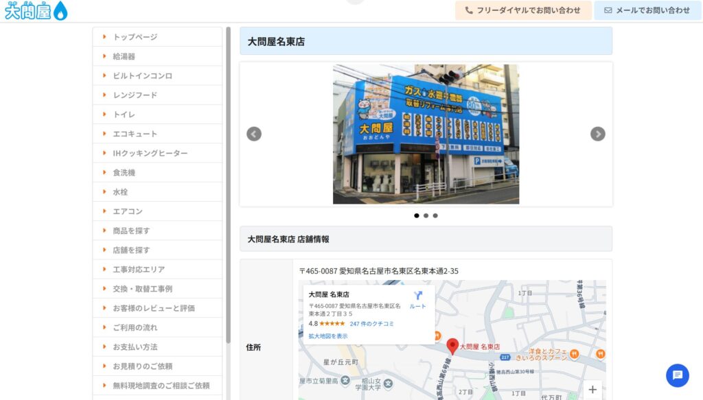Open 給湯器 category in sidebar
Viewport: 703px width, 400px height.
coord(157,56)
